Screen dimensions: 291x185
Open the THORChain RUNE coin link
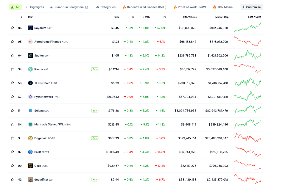[46, 83]
